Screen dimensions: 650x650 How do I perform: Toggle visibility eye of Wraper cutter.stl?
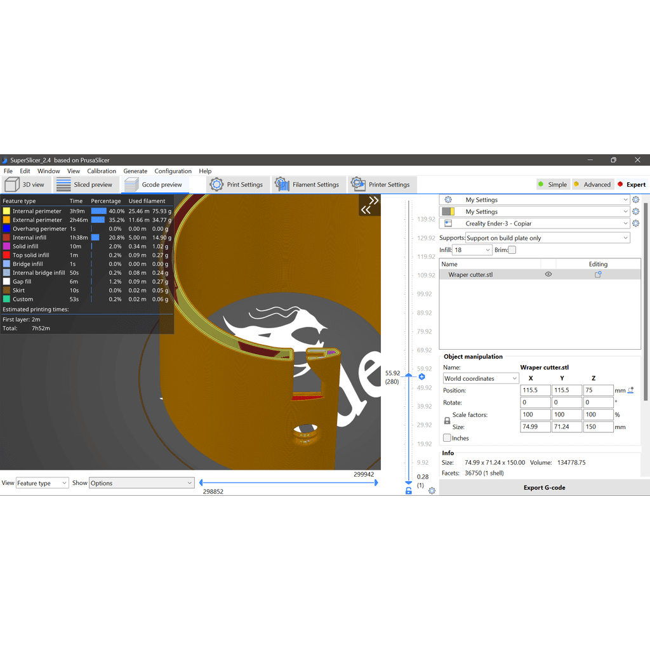pyautogui.click(x=548, y=274)
